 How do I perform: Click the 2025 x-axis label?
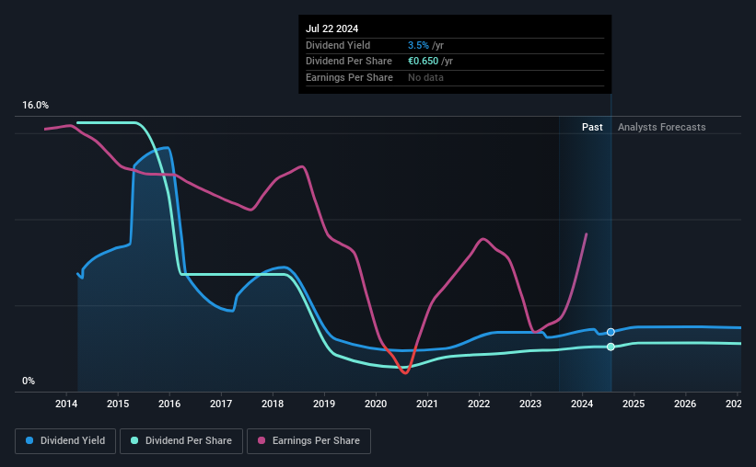coord(634,404)
